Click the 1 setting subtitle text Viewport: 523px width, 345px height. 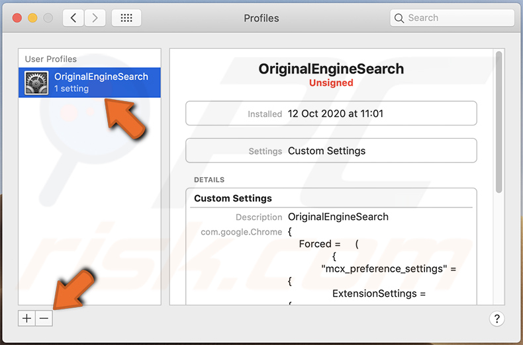71,89
